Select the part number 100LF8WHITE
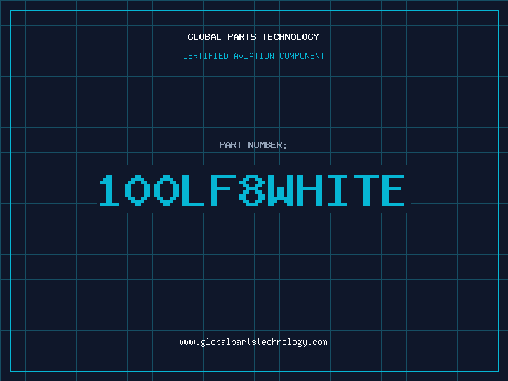 point(252,190)
